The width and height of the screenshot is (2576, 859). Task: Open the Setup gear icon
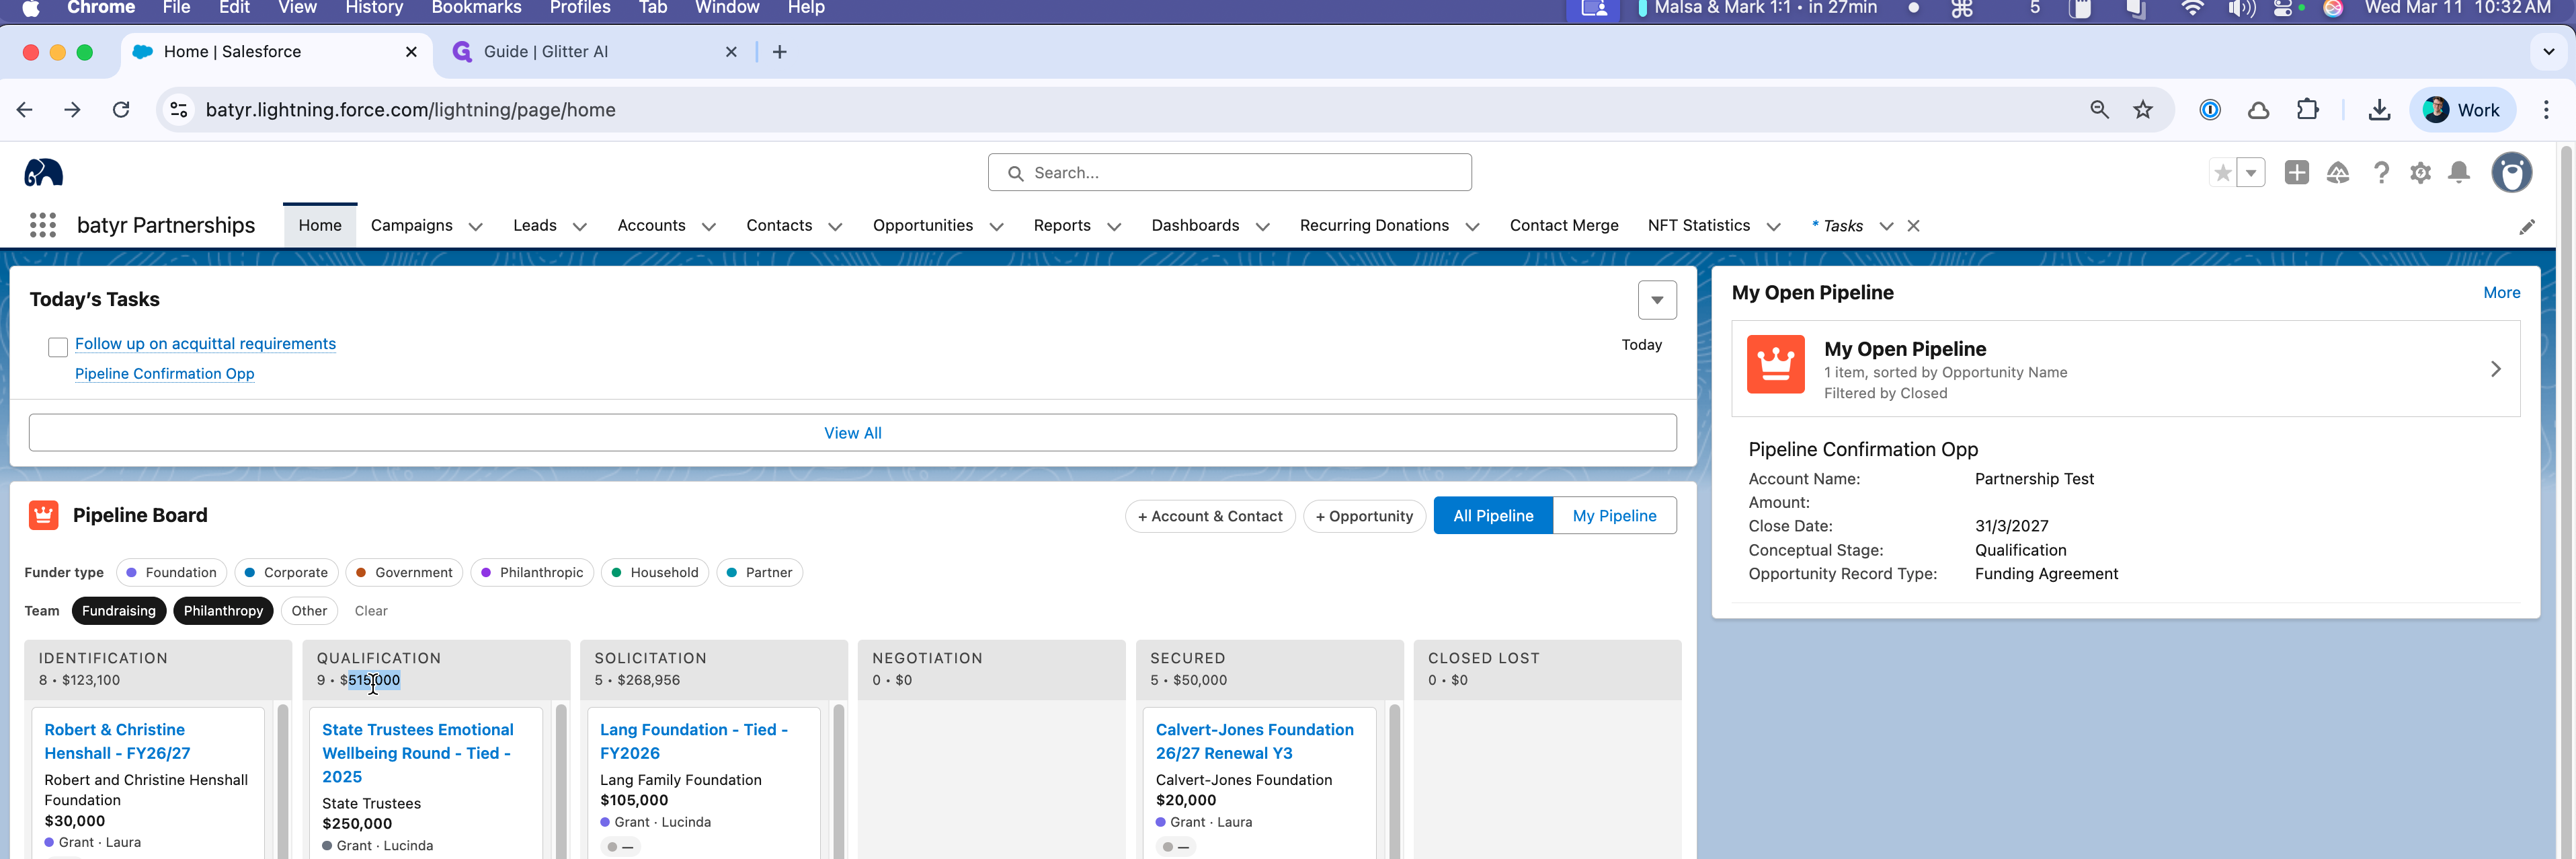[x=2420, y=173]
